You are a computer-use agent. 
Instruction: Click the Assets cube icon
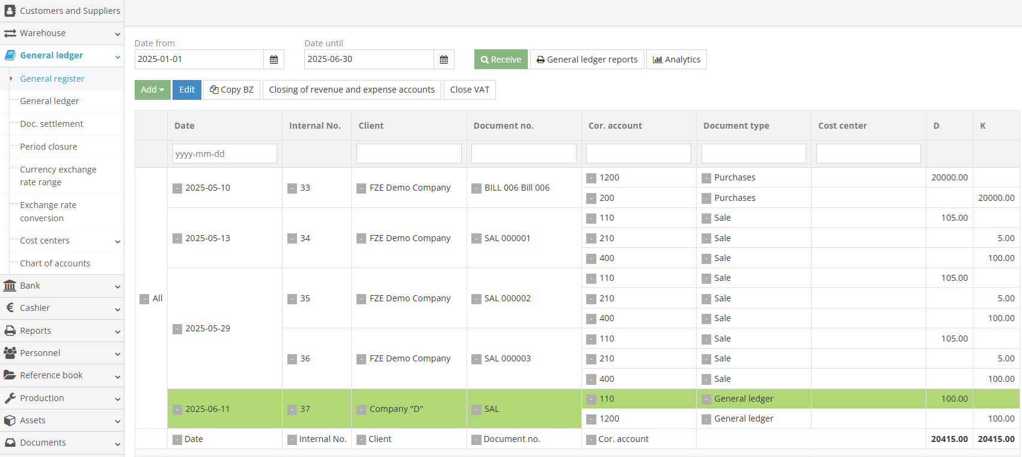[x=10, y=420]
